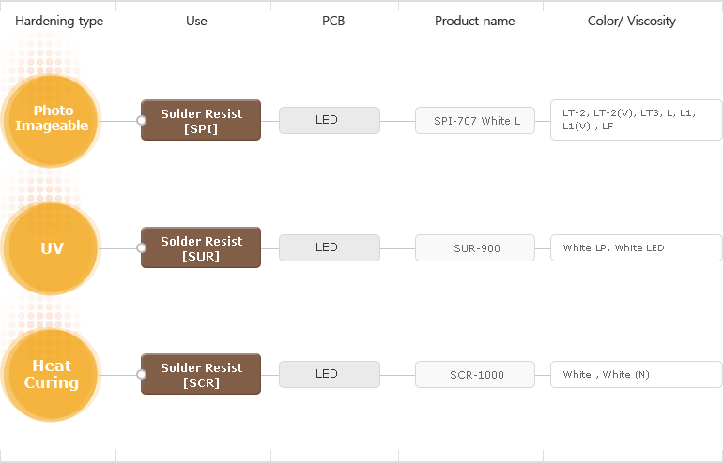
Task: Click the LED box in SCR row
Action: (330, 375)
